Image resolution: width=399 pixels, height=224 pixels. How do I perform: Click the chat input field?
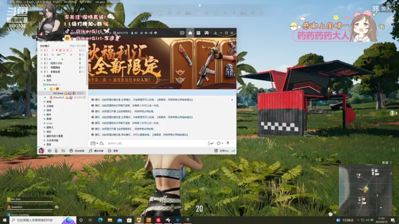coord(157,143)
